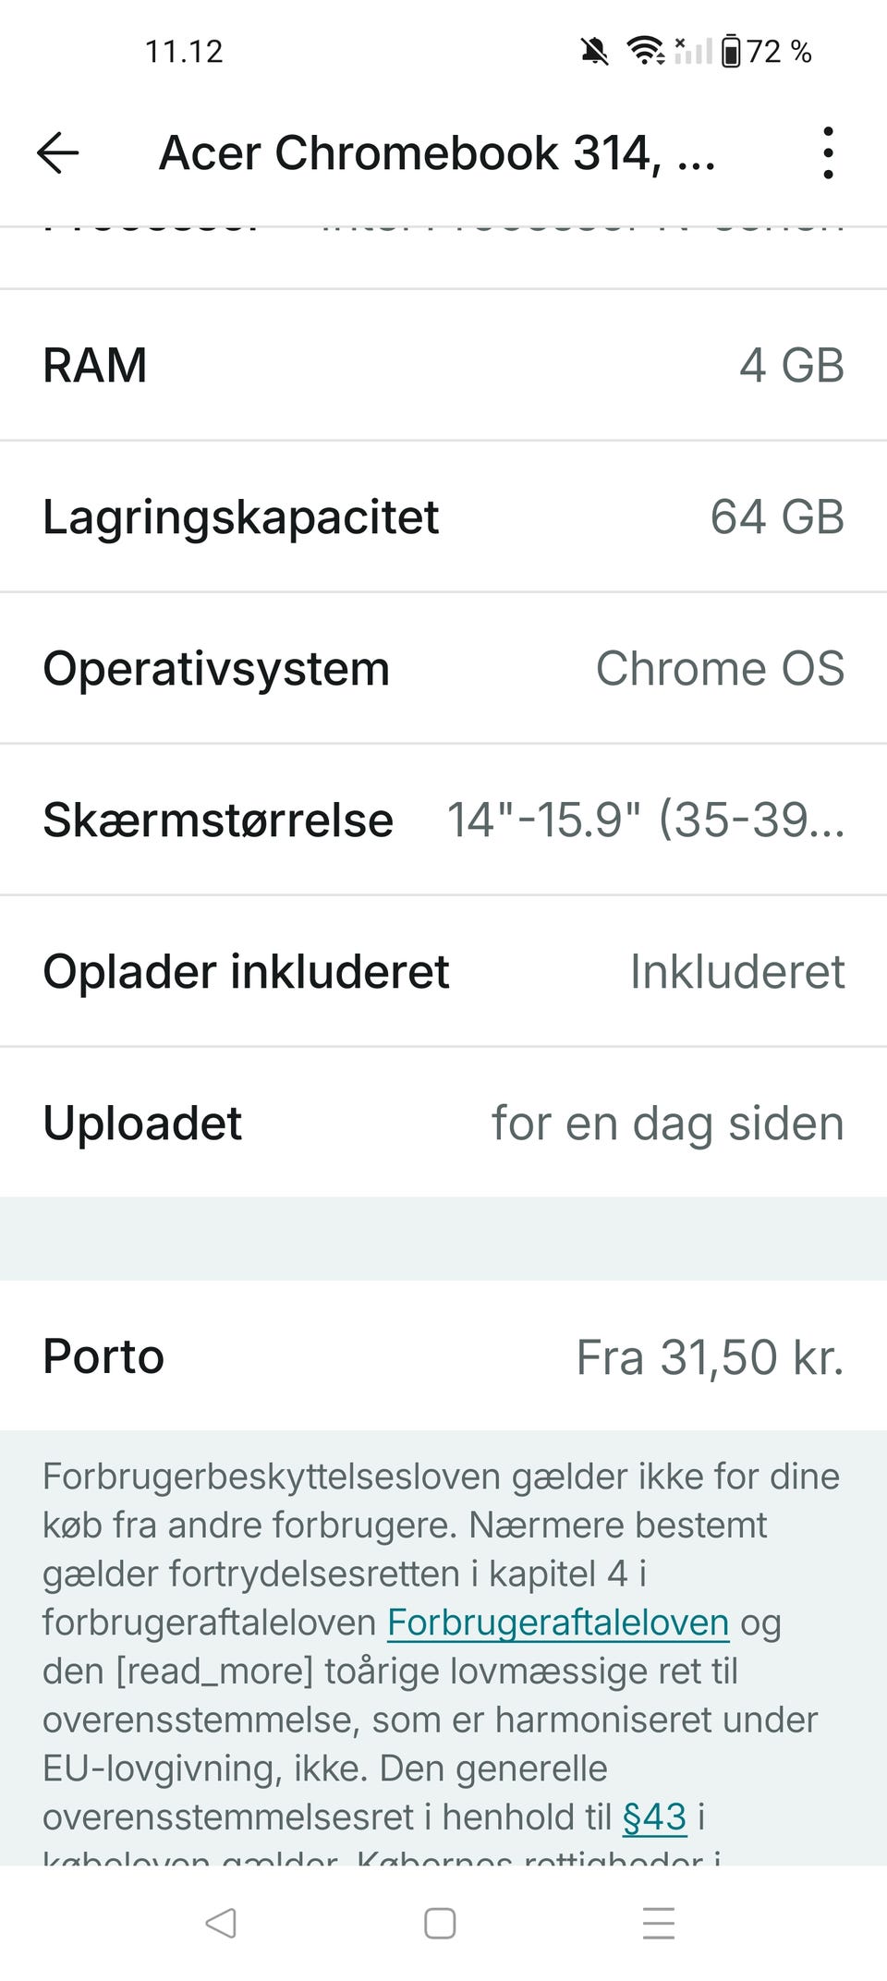This screenshot has width=887, height=1981.
Task: Open the §43 link
Action: [655, 1817]
